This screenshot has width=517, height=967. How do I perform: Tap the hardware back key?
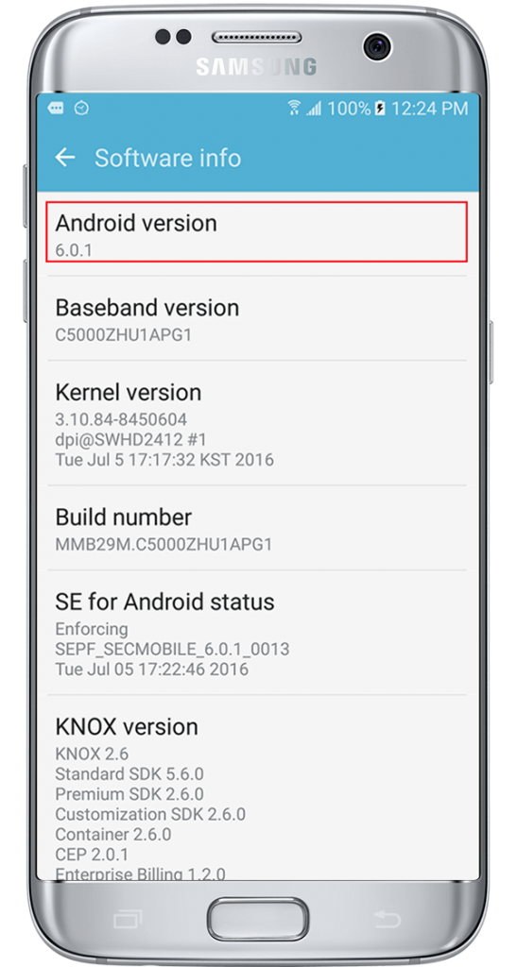point(388,920)
